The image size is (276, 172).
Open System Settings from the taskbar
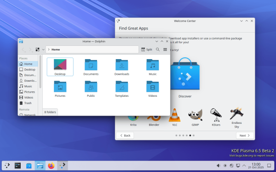click(x=17, y=165)
